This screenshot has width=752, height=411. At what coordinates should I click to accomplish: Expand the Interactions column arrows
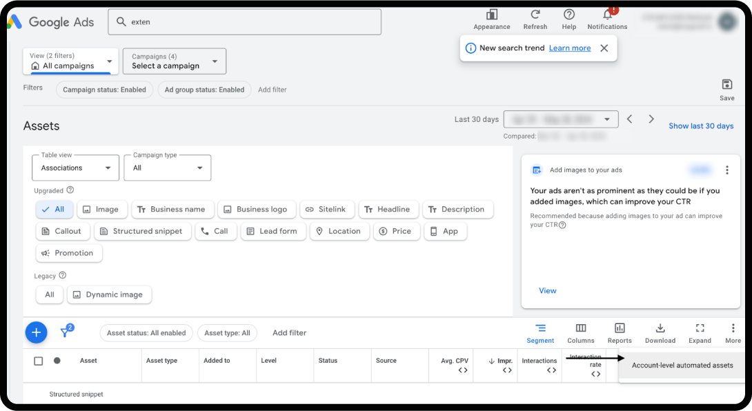551,370
